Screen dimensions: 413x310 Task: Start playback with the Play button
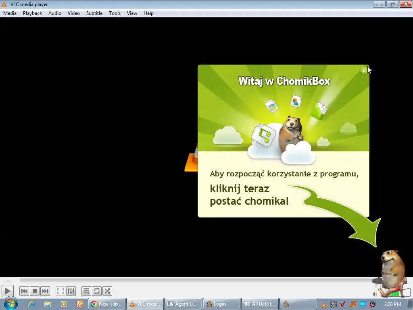pos(7,291)
